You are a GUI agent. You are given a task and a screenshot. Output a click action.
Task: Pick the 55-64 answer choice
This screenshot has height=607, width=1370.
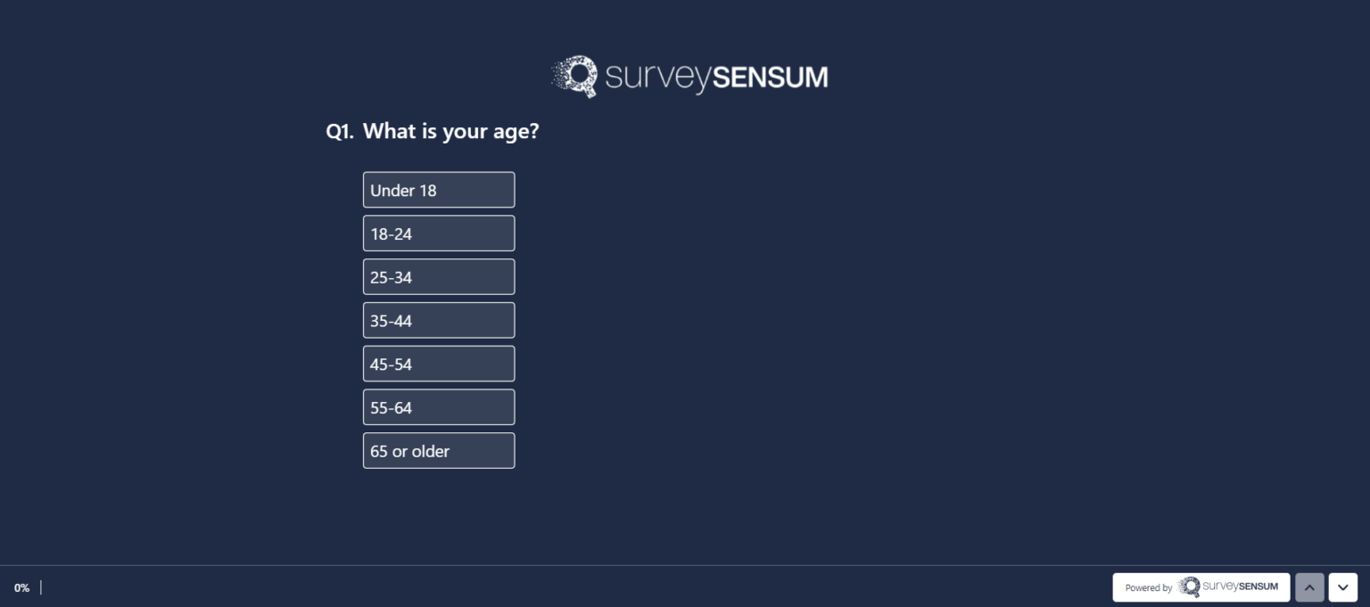[438, 406]
